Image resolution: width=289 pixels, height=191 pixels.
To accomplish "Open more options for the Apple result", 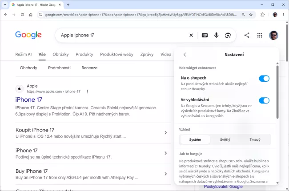I will [x=88, y=92].
